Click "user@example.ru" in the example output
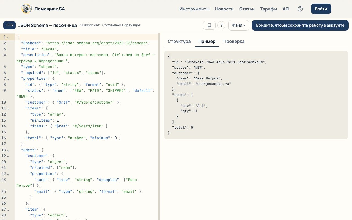Image resolution: width=352 pixels, height=220 pixels. tap(213, 84)
